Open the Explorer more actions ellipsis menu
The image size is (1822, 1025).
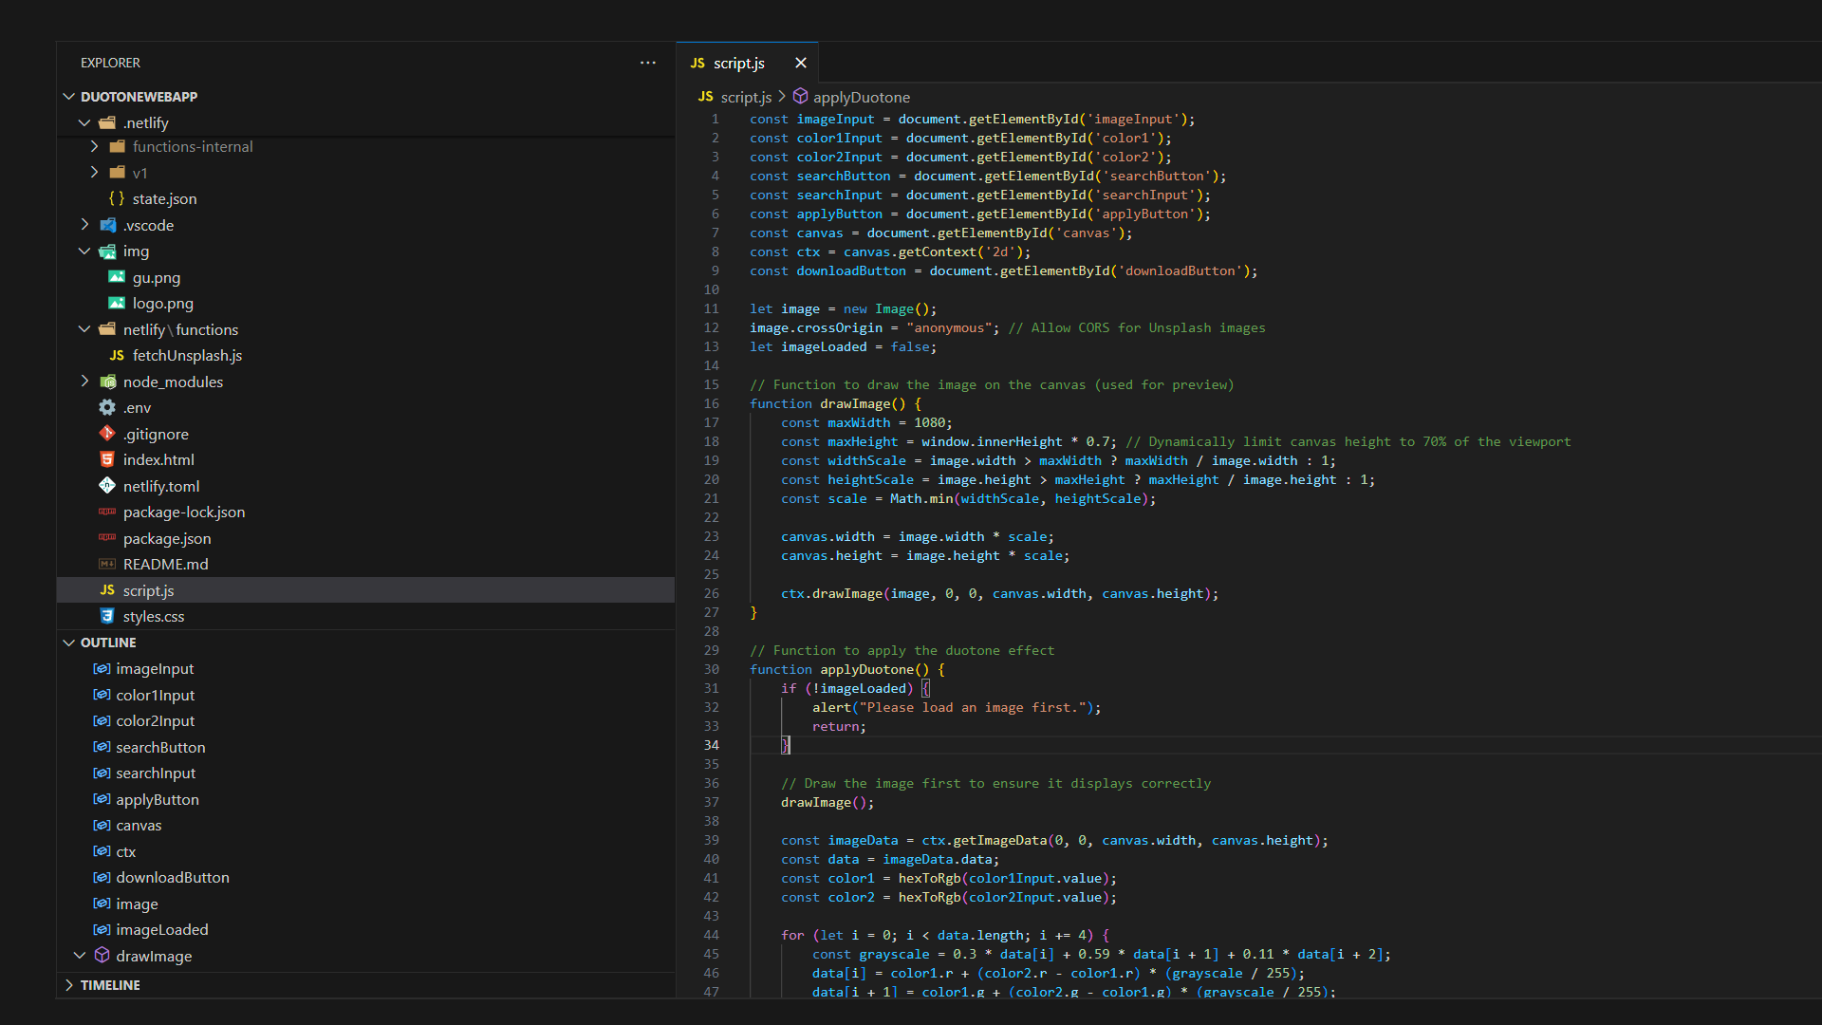pos(648,63)
